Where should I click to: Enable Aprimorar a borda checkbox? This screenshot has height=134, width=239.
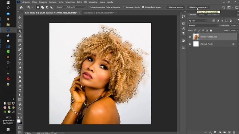[124, 7]
